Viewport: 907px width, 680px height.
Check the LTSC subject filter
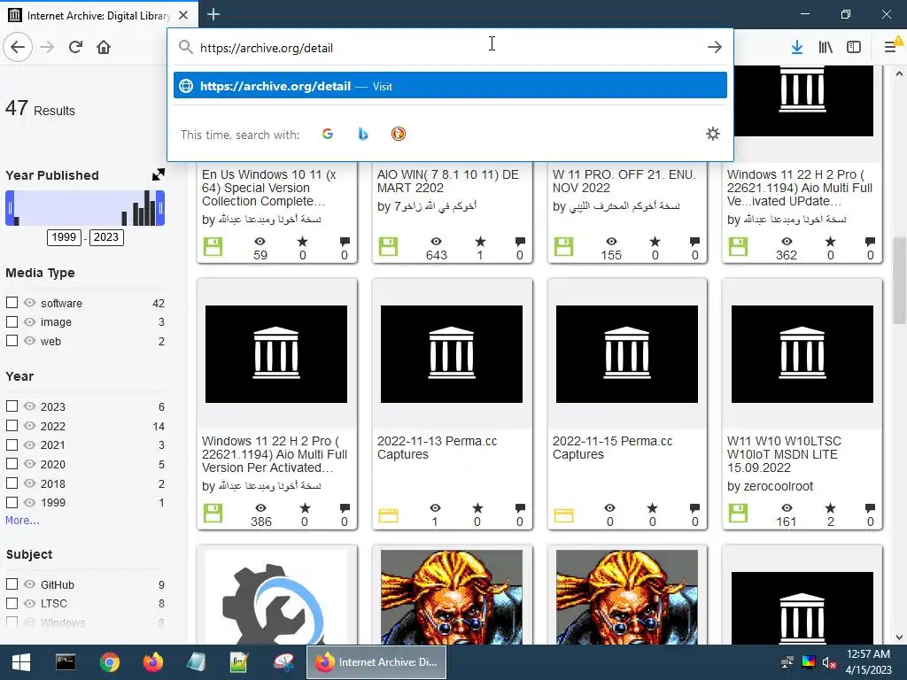pos(12,603)
